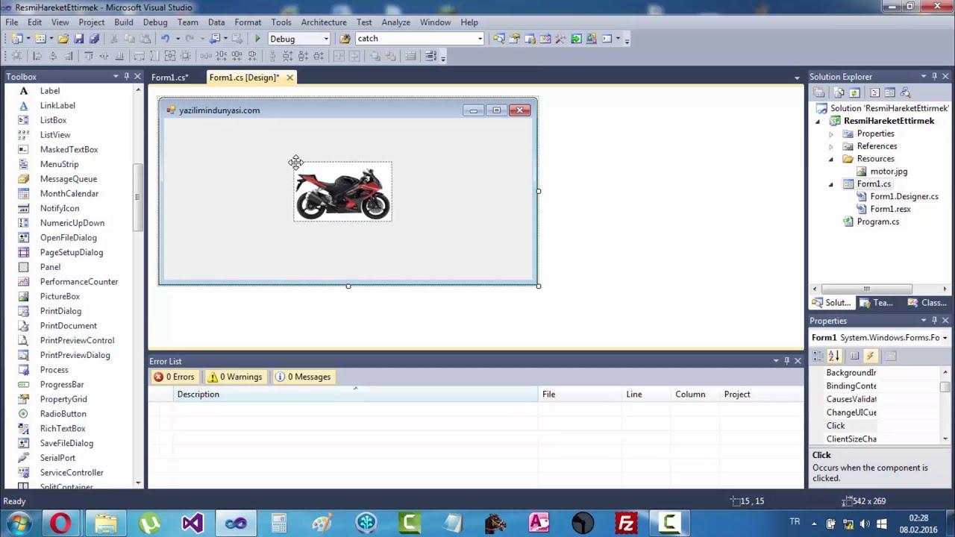Align Lefts in the layout toolbar
955x537 pixels.
tap(37, 57)
